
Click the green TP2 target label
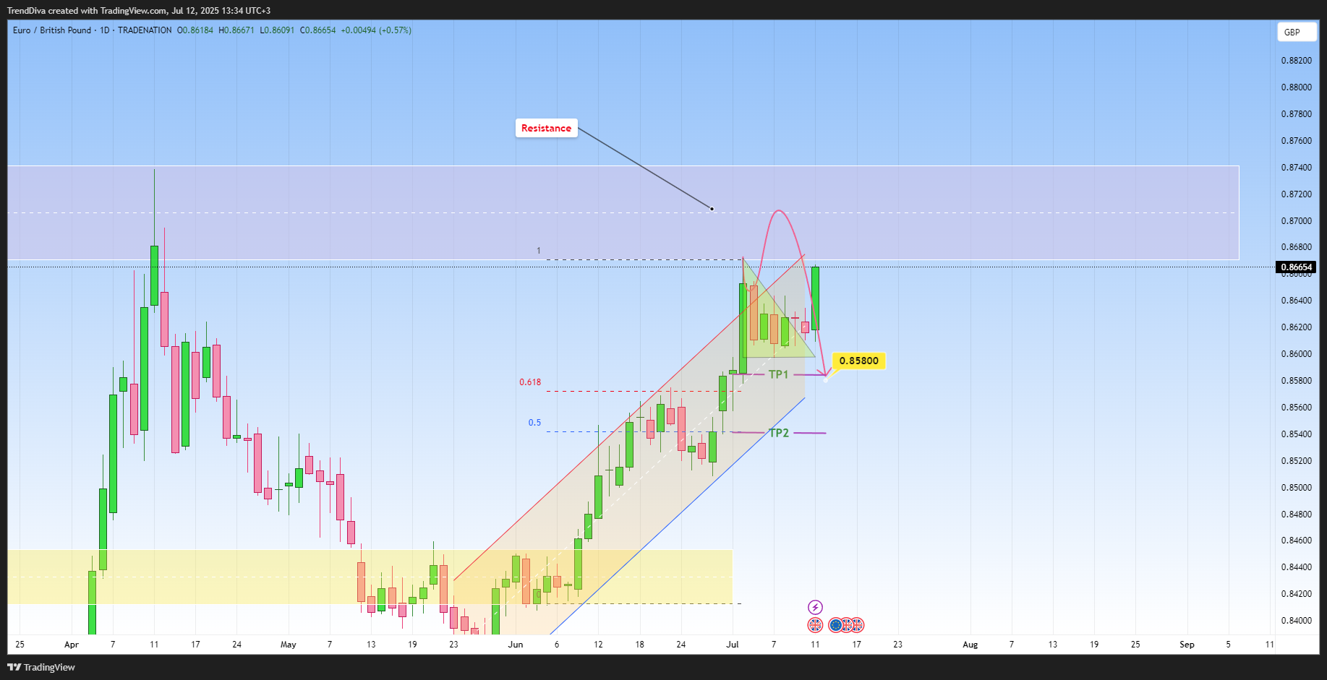779,433
